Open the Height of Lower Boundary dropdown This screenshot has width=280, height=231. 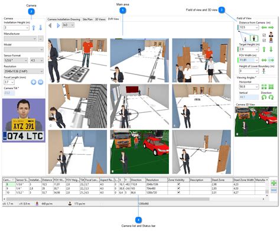click(256, 71)
